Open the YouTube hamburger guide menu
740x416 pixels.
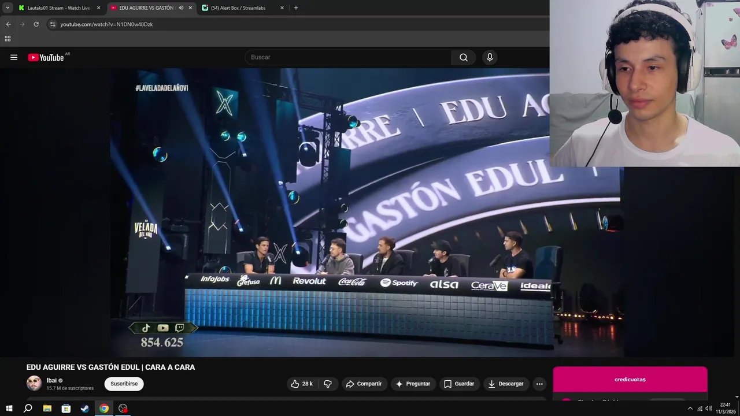[14, 57]
